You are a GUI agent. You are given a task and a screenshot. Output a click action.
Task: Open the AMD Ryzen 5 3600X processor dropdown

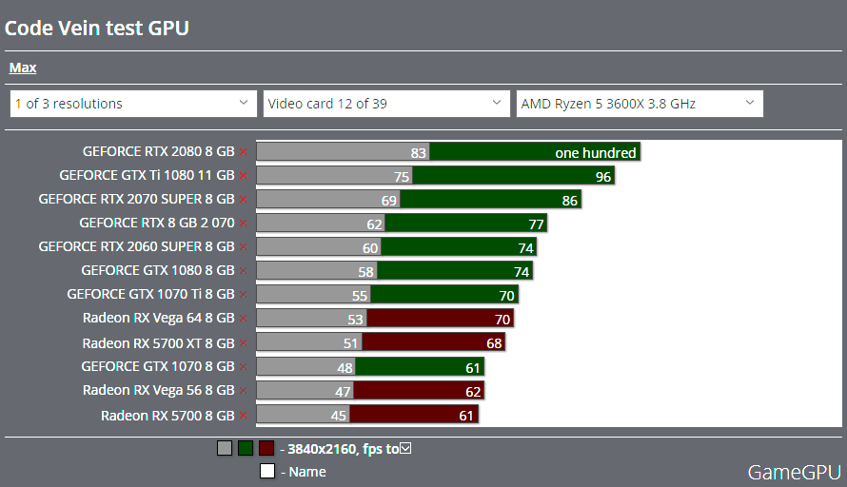pos(640,104)
